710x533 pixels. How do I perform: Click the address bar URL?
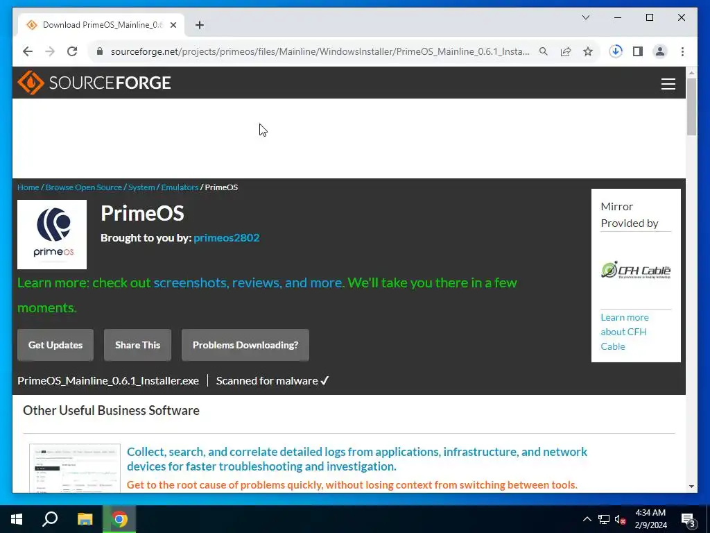[320, 51]
